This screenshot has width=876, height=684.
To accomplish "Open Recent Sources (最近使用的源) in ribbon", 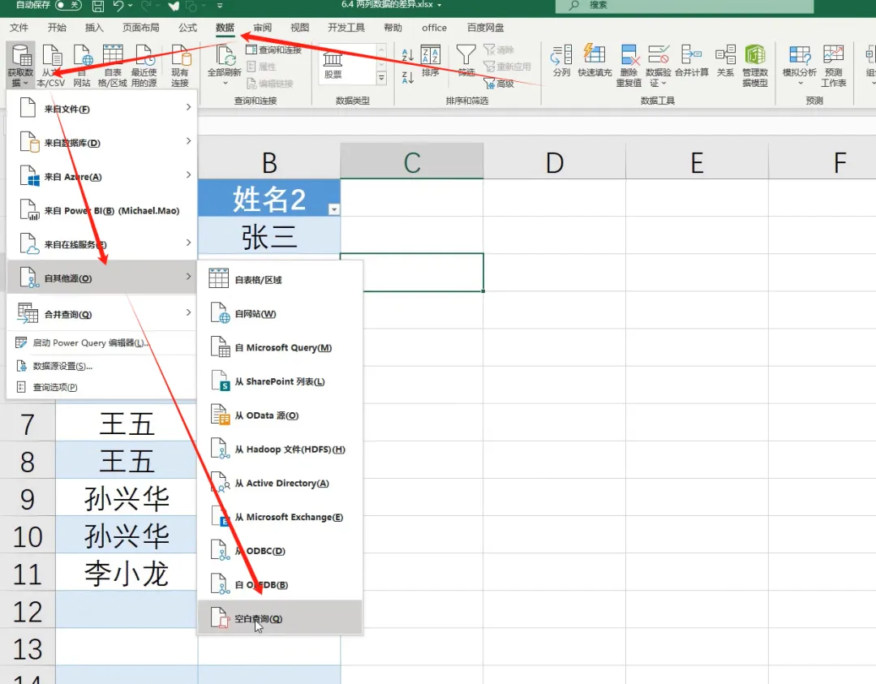I will [144, 66].
